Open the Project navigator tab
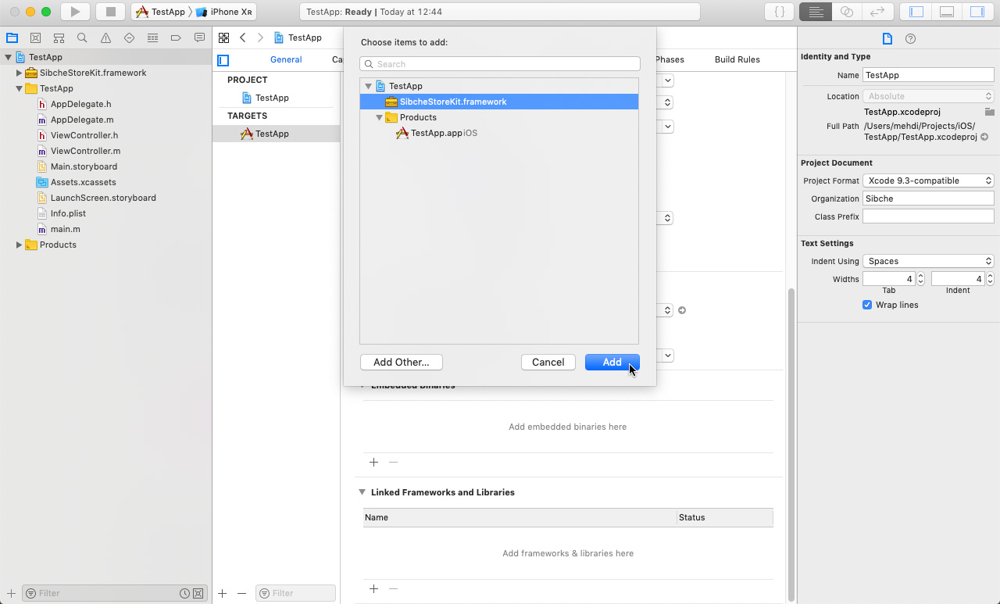The height and width of the screenshot is (604, 1000). point(12,38)
